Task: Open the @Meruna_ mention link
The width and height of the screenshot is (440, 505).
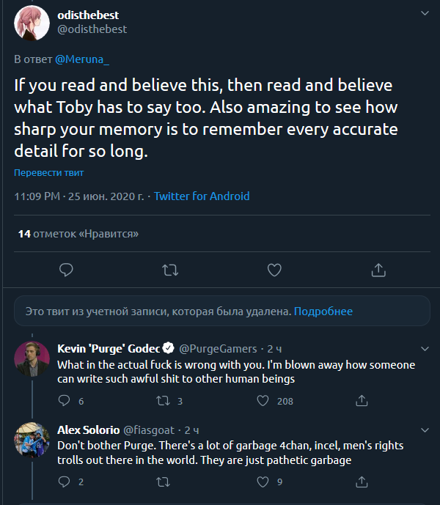Action: (81, 58)
